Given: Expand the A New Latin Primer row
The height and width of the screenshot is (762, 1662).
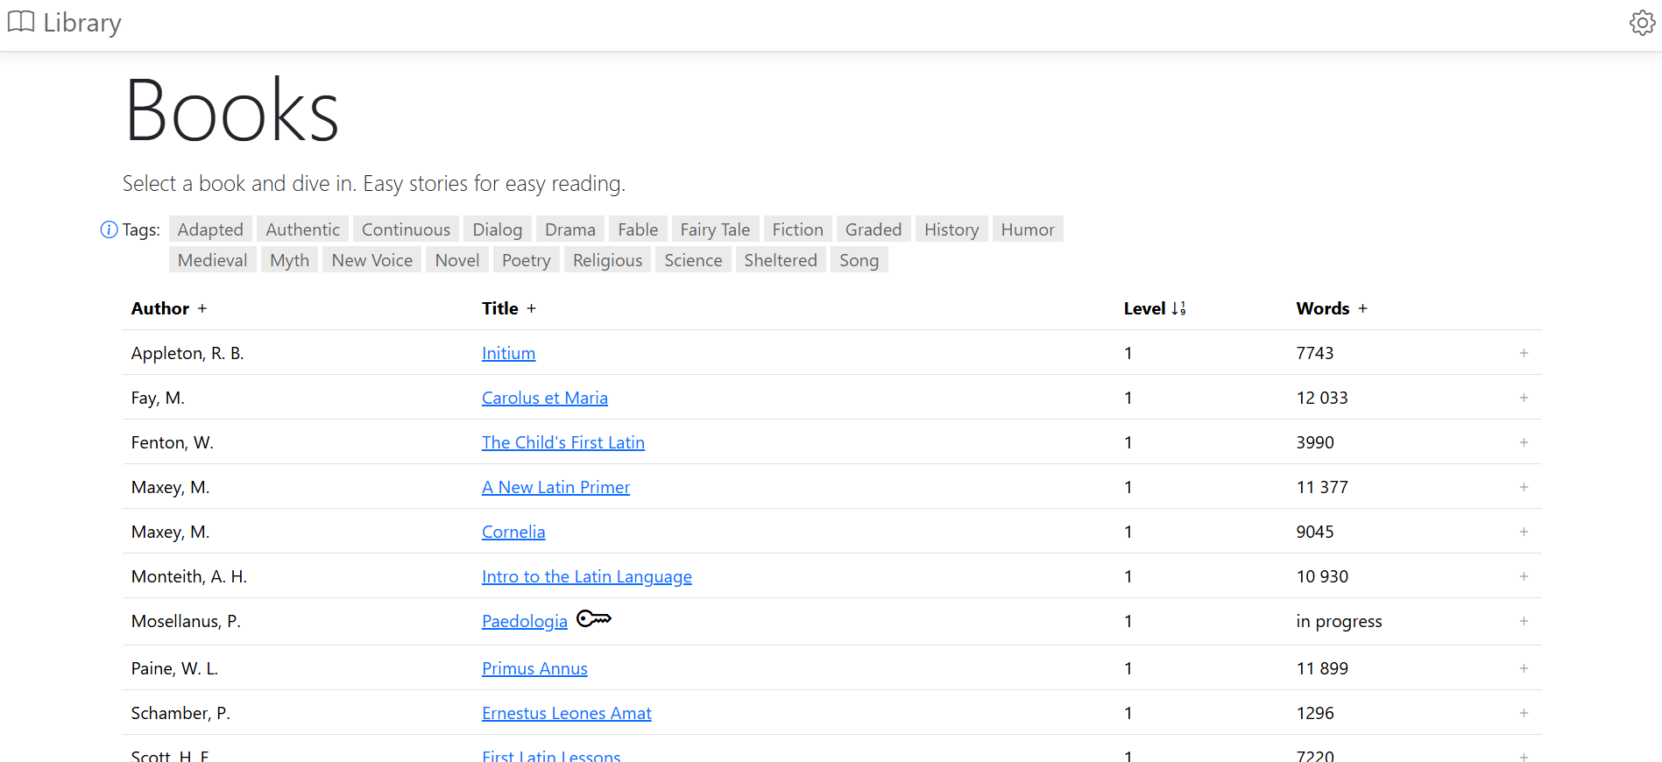Looking at the screenshot, I should 1524,487.
